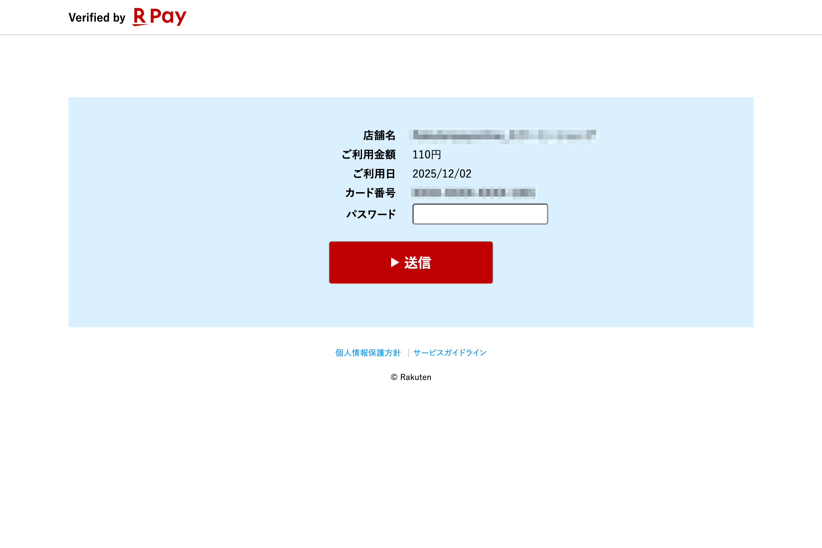
Task: Select the 110円 amount value
Action: 427,154
